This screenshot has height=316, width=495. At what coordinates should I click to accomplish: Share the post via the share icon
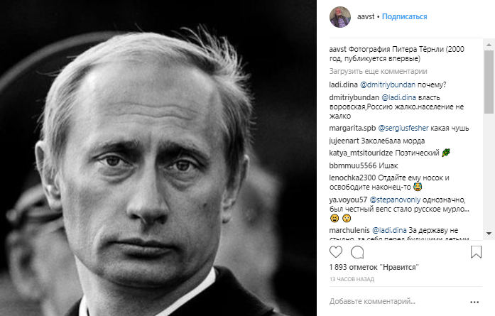pos(377,252)
